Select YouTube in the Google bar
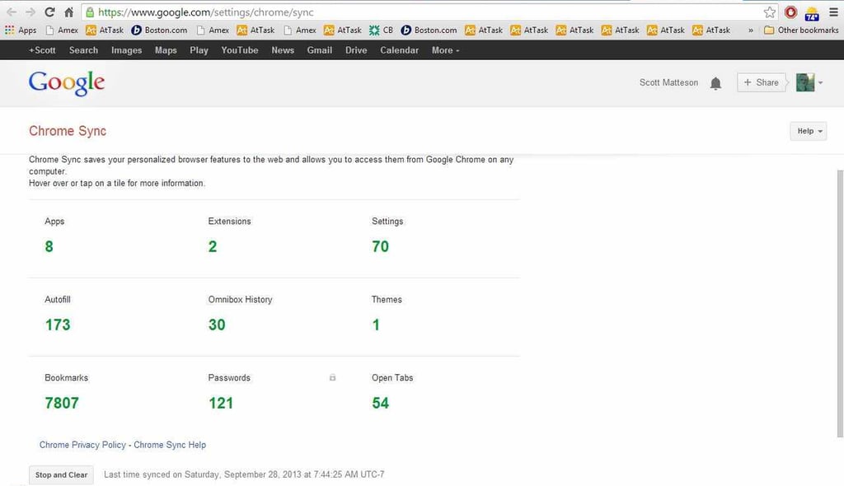The height and width of the screenshot is (486, 844). pyautogui.click(x=240, y=50)
